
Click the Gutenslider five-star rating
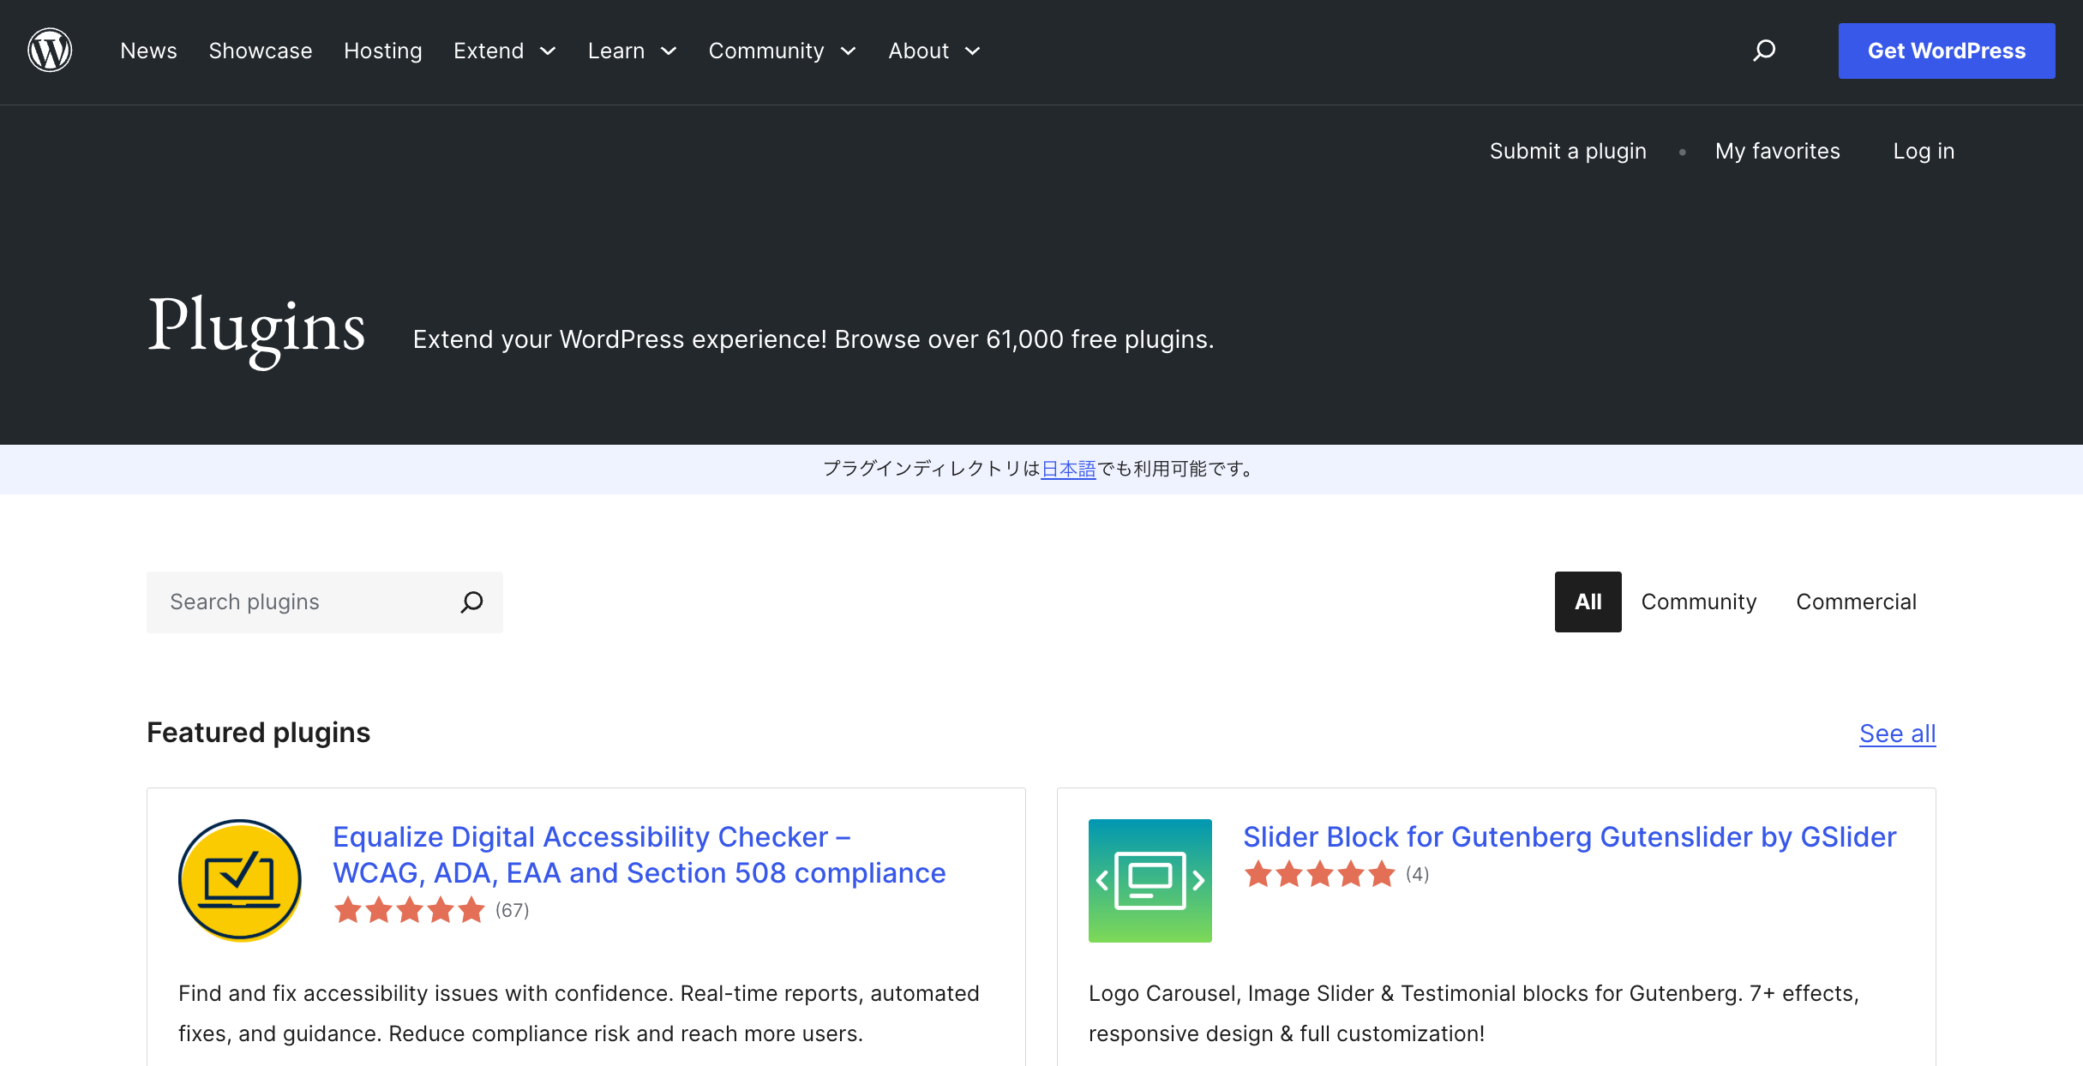point(1319,874)
